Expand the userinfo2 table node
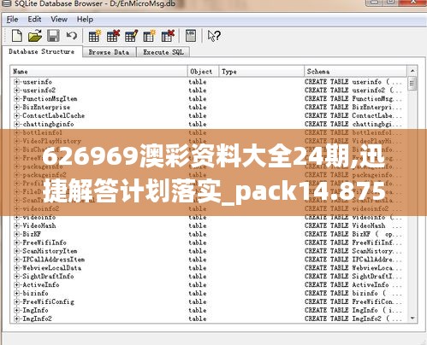This screenshot has height=345, width=427. (16, 91)
